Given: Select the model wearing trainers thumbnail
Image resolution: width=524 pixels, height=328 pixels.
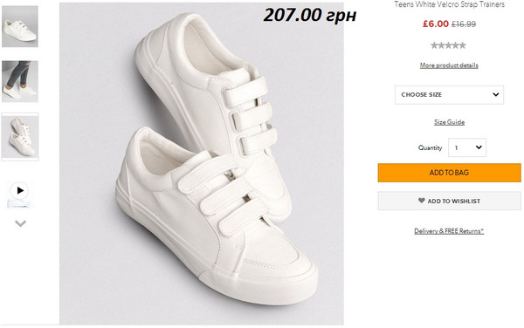Looking at the screenshot, I should (x=20, y=81).
